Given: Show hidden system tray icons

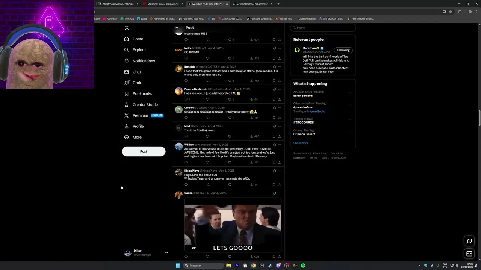Looking at the screenshot, I should (x=420, y=265).
